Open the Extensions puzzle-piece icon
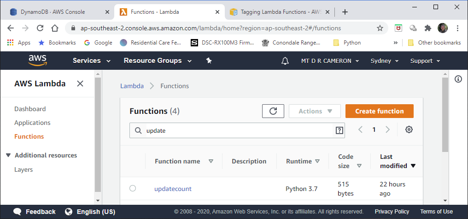Image resolution: width=468 pixels, height=219 pixels. point(428,28)
